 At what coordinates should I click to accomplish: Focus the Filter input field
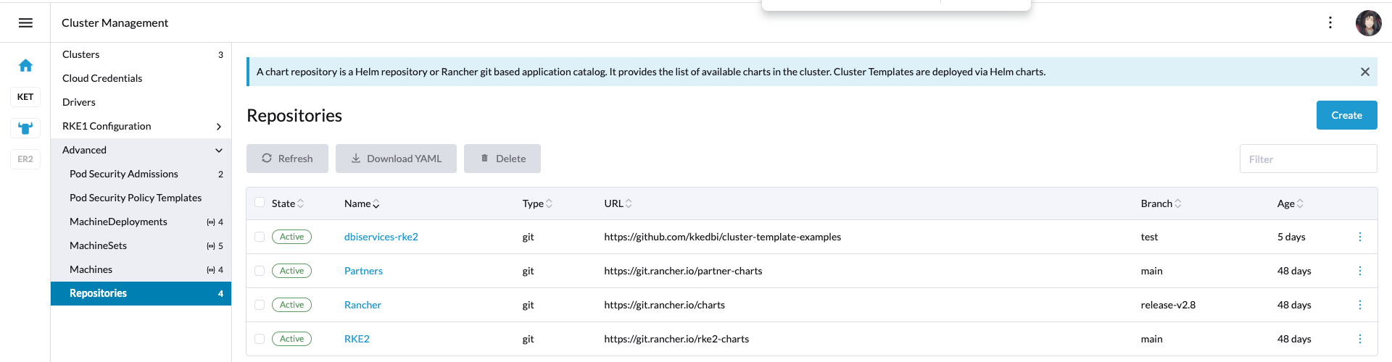1308,159
